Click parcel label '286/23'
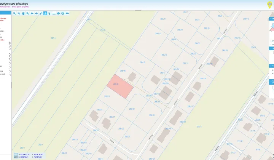The height and width of the screenshot is (160, 274). coord(99,110)
